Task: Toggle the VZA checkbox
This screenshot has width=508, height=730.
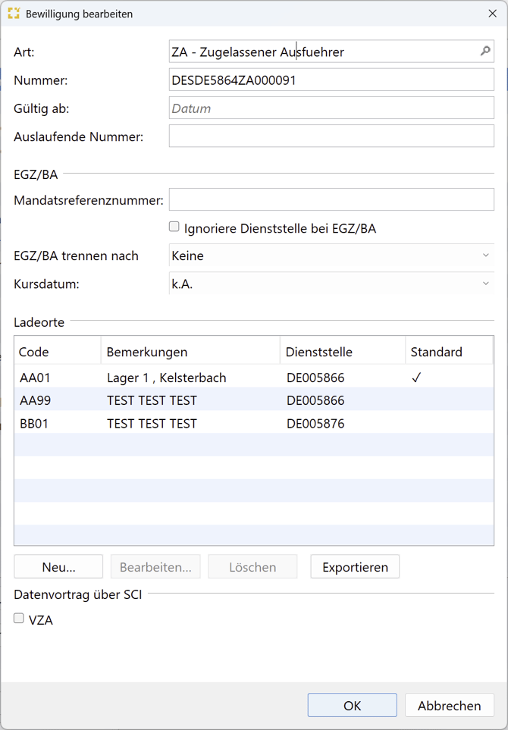Action: [x=19, y=619]
